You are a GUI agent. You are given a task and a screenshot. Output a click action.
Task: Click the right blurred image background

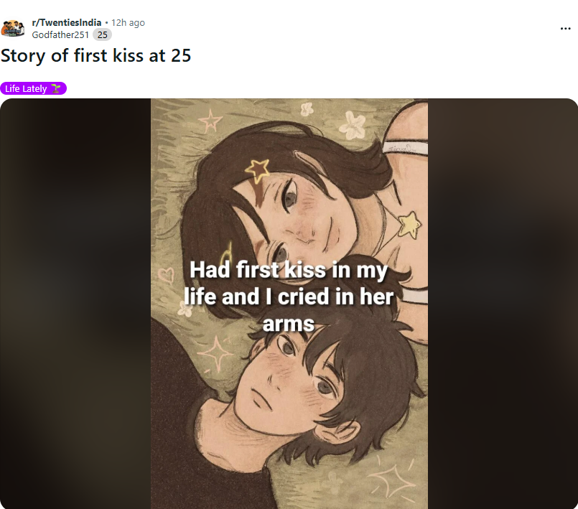(503, 304)
